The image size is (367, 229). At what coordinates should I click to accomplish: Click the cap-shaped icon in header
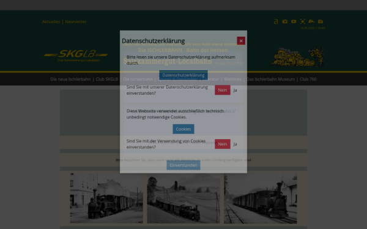(311, 21)
